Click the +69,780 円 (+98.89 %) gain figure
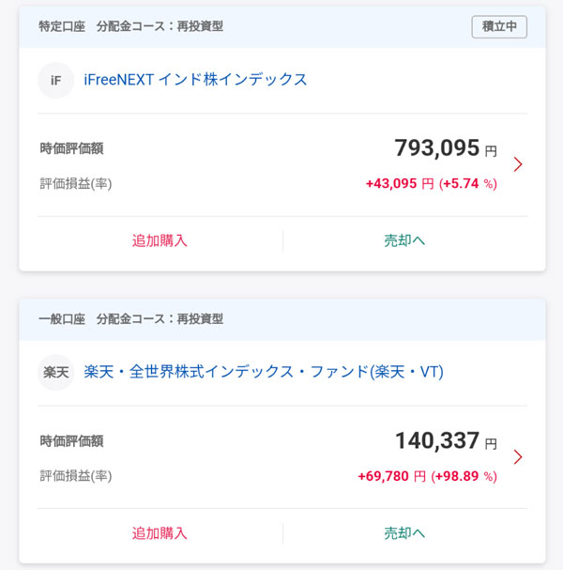563x570 pixels. (x=427, y=477)
